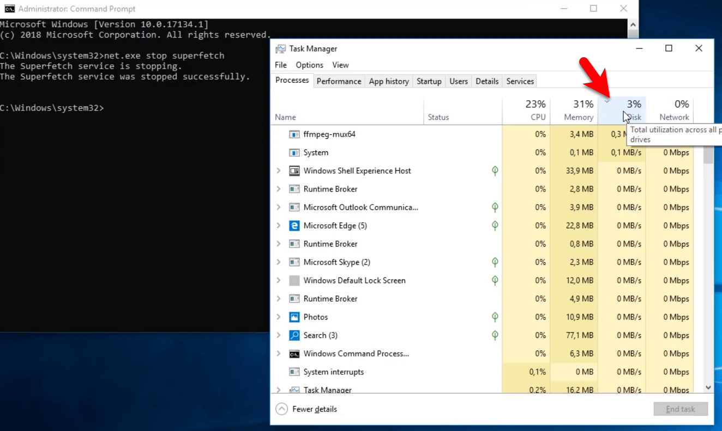The height and width of the screenshot is (431, 722).
Task: Open the File menu in Task Manager
Action: coord(281,65)
